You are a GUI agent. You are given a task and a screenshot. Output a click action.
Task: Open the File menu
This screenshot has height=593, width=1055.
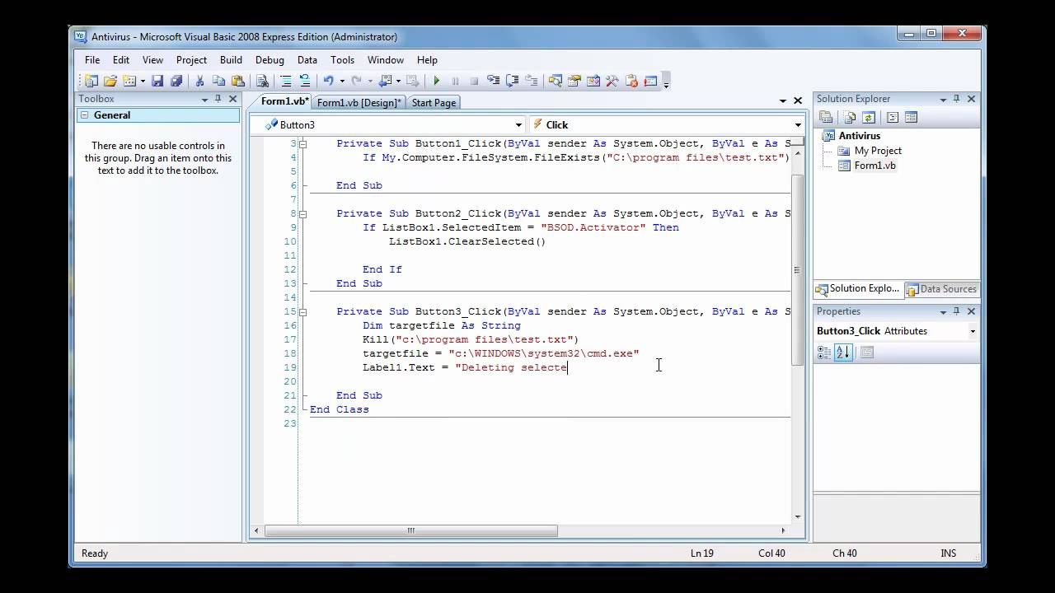tap(92, 60)
